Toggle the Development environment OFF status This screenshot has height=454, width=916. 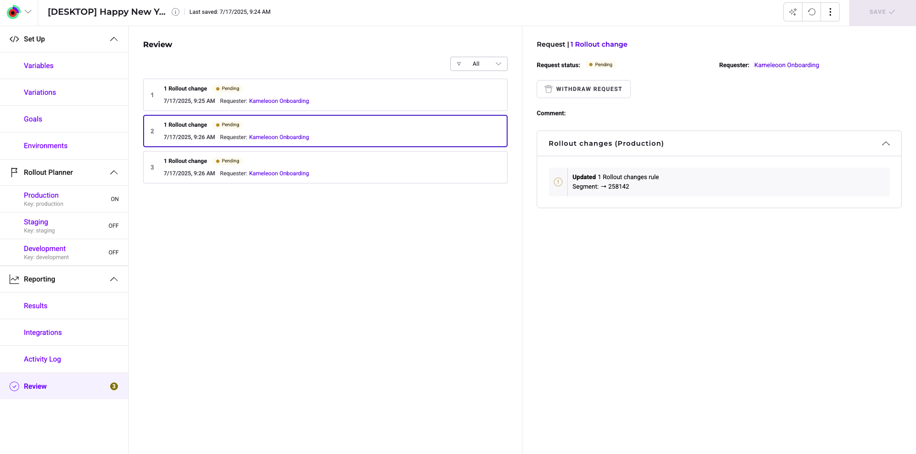(114, 252)
